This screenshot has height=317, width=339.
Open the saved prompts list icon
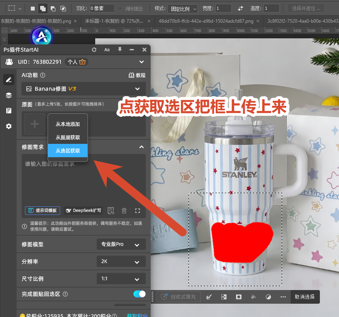(111, 211)
